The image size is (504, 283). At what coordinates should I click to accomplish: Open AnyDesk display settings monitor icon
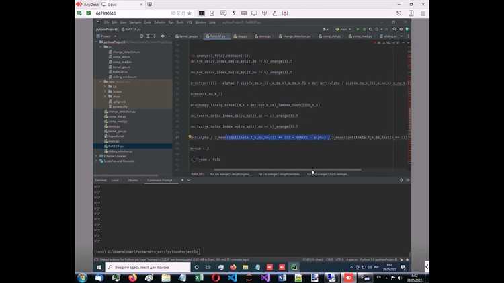click(254, 13)
